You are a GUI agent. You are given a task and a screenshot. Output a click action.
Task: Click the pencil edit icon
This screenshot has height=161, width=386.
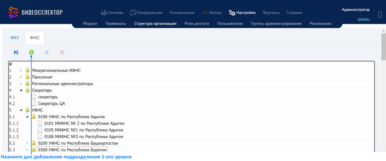point(47,53)
